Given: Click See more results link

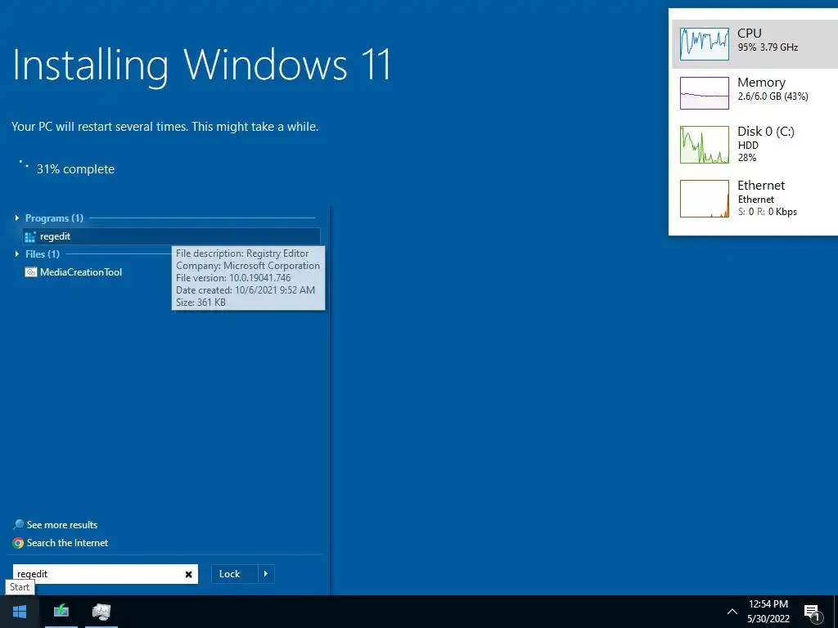Looking at the screenshot, I should [x=62, y=525].
